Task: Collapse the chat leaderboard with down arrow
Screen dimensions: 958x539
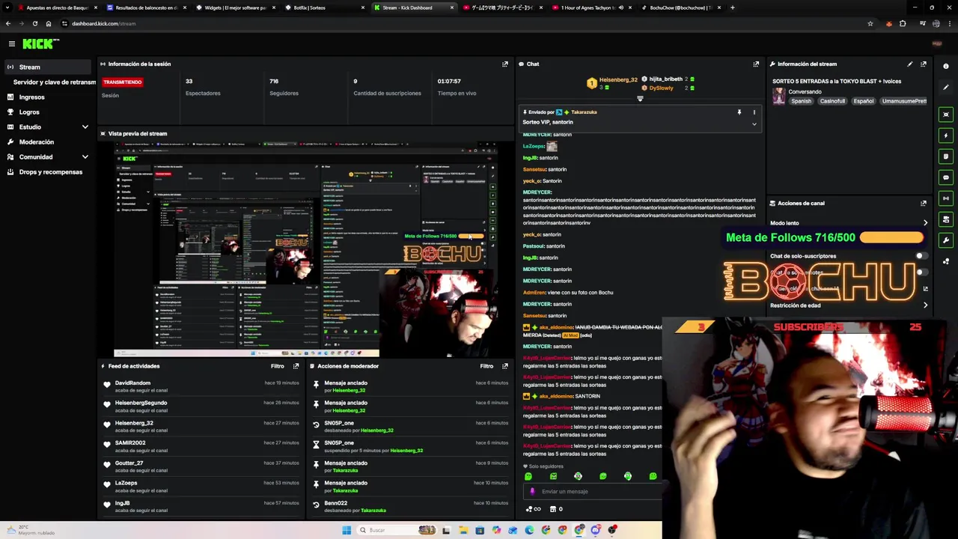Action: tap(640, 99)
